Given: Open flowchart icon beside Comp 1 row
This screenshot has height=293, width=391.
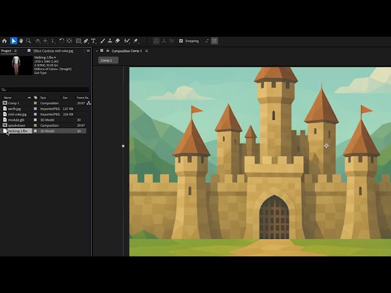Looking at the screenshot, I should click(x=89, y=103).
